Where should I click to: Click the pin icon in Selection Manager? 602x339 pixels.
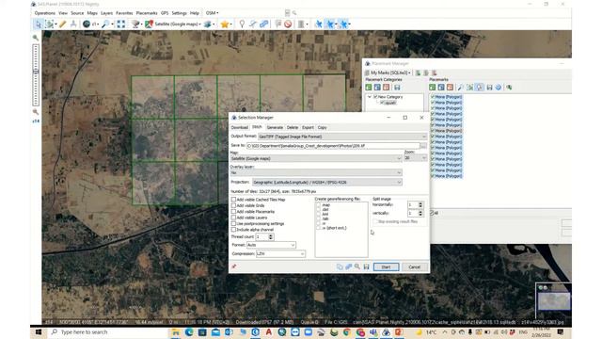pyautogui.click(x=234, y=266)
